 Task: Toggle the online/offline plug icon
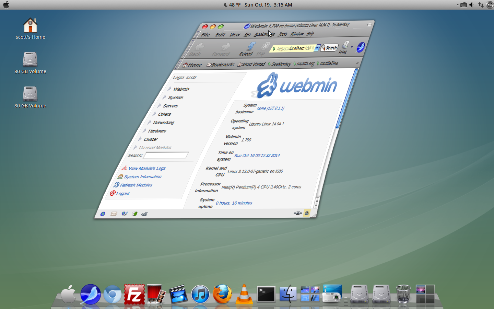pos(298,213)
